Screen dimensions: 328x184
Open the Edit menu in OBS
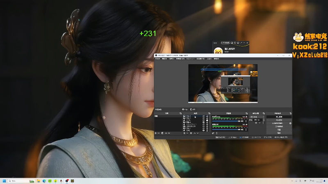click(164, 58)
